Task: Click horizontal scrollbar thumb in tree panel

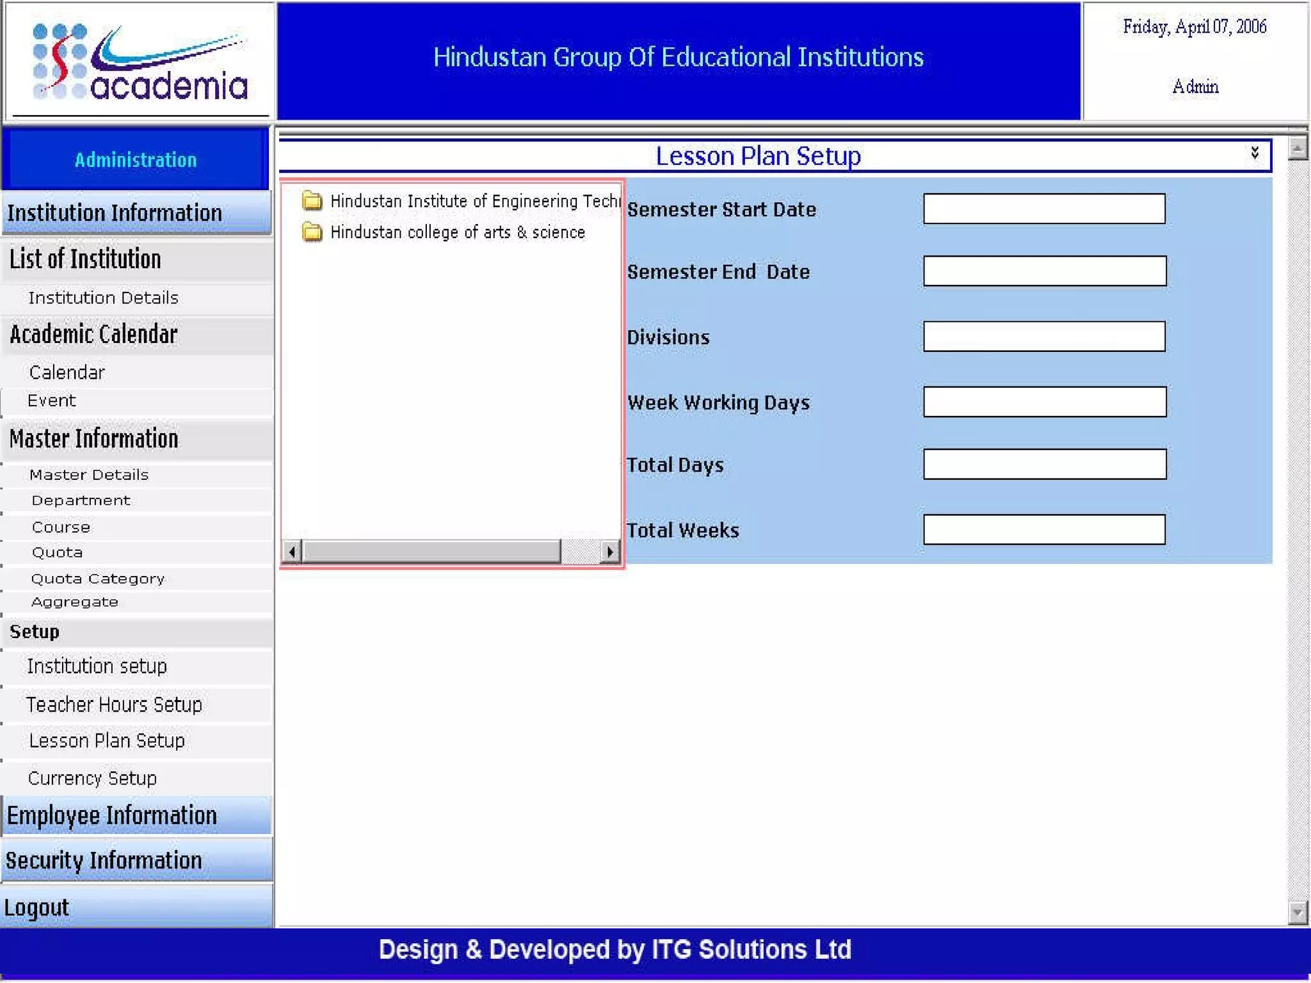Action: click(x=431, y=551)
